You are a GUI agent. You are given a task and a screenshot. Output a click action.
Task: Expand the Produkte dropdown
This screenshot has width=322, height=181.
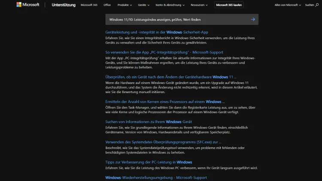click(x=125, y=5)
